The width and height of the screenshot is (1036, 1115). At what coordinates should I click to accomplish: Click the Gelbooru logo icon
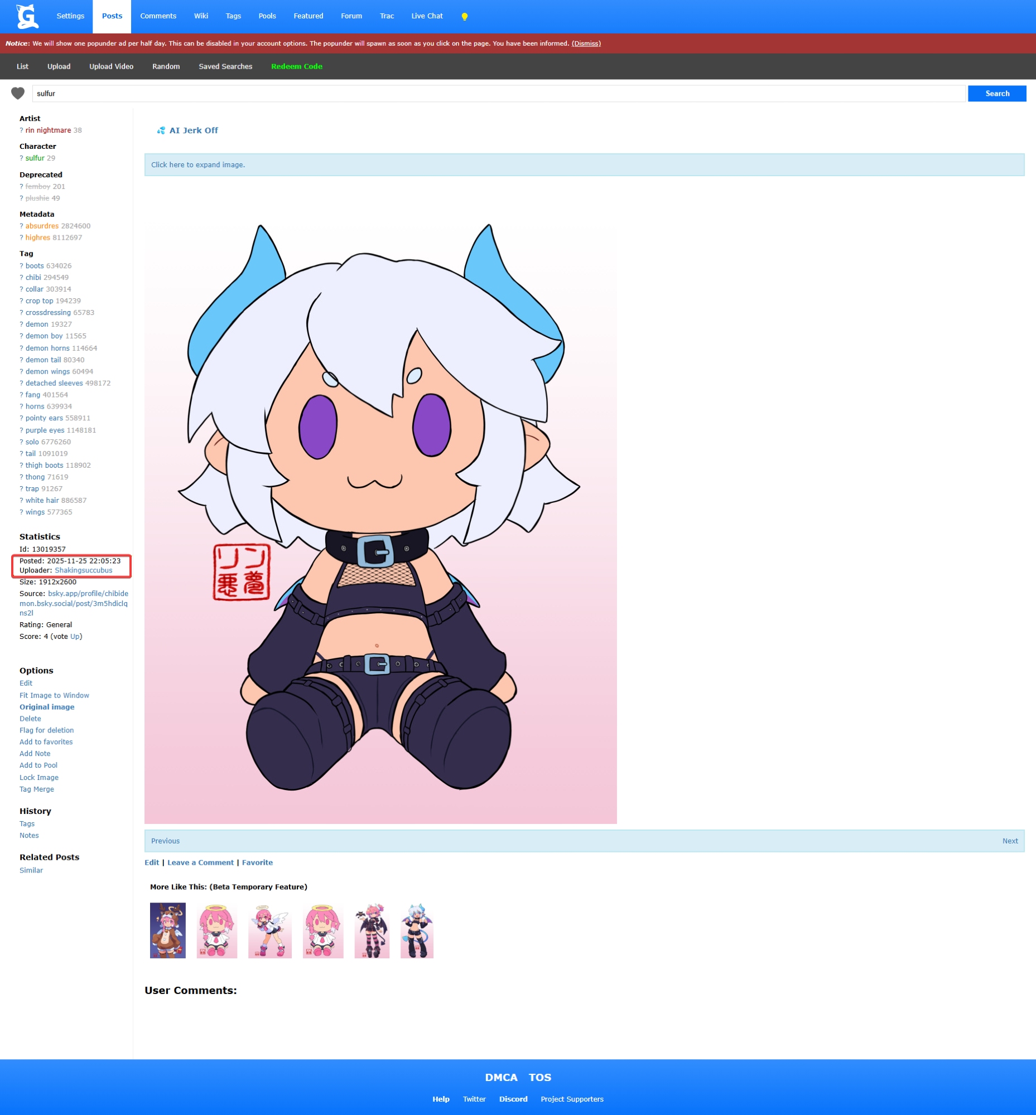pos(27,16)
